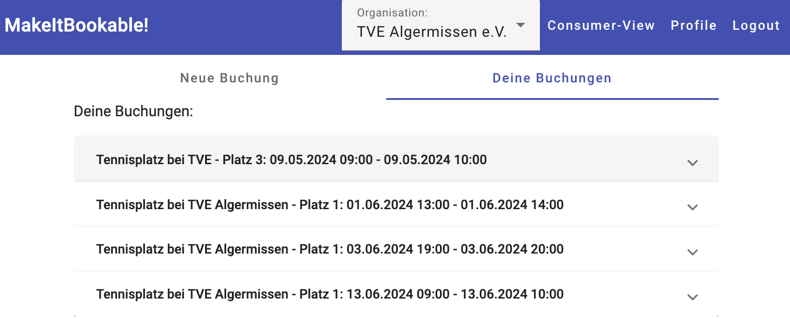This screenshot has height=319, width=790.
Task: Click the blue underline beneath Deine Buchungen tab
Action: [552, 99]
